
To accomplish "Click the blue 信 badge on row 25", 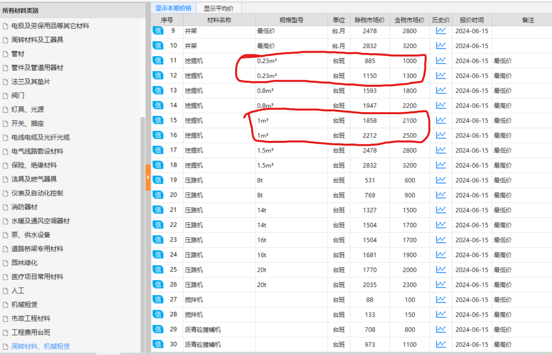I will coord(158,269).
